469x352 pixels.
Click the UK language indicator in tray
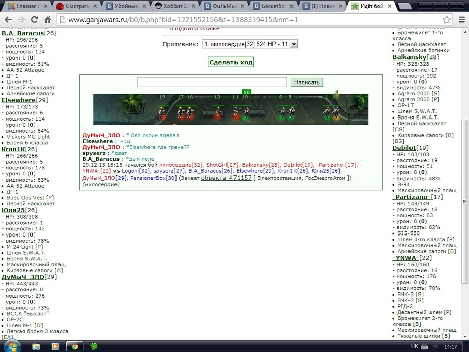[414, 346]
